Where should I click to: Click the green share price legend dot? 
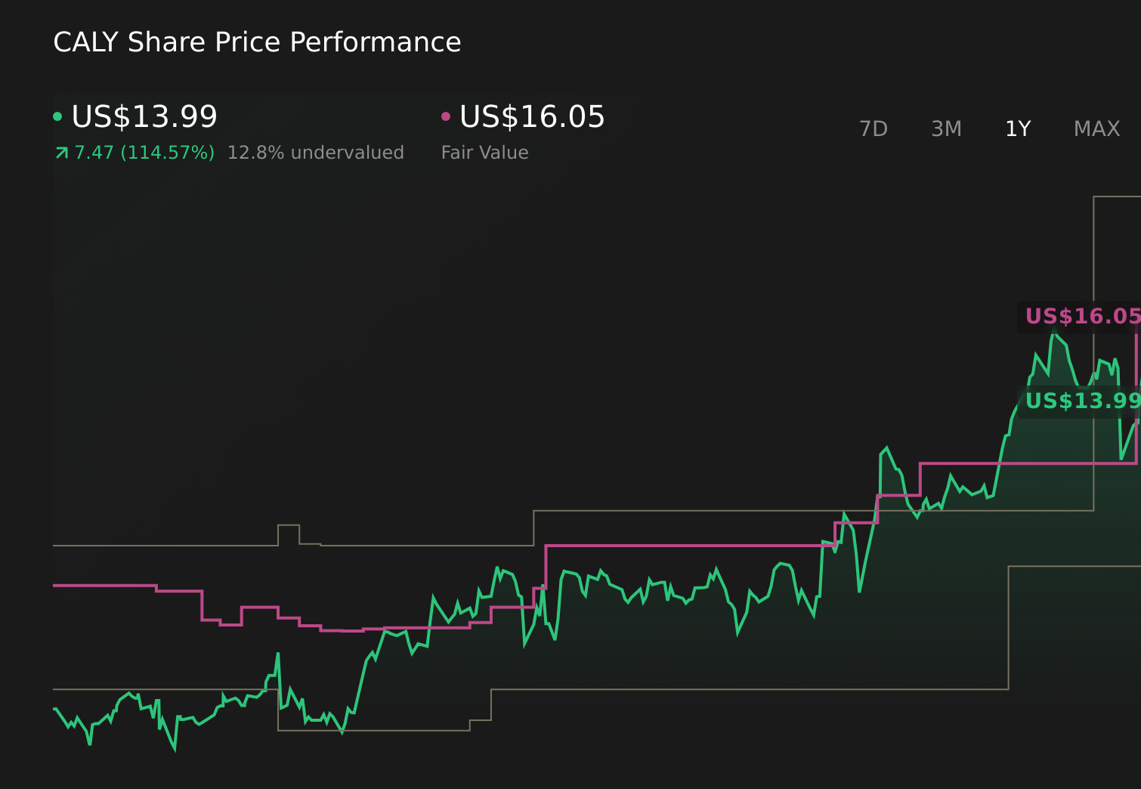pos(57,116)
